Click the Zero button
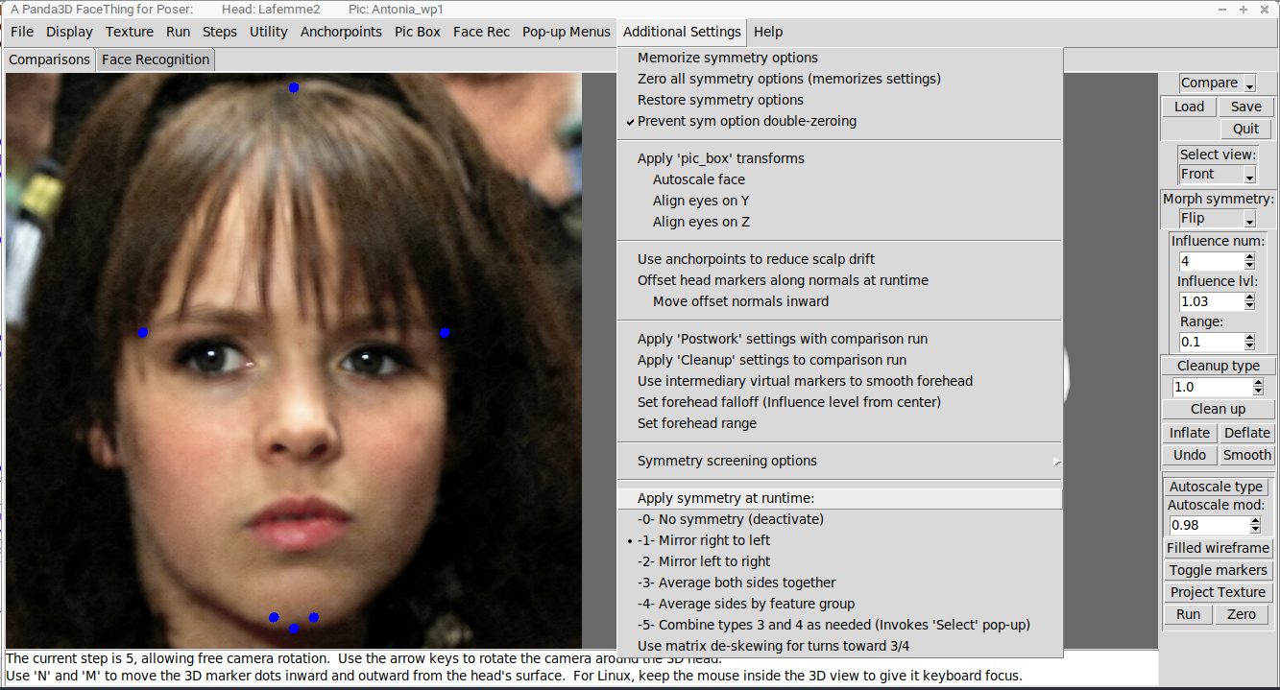This screenshot has width=1280, height=690. tap(1242, 614)
